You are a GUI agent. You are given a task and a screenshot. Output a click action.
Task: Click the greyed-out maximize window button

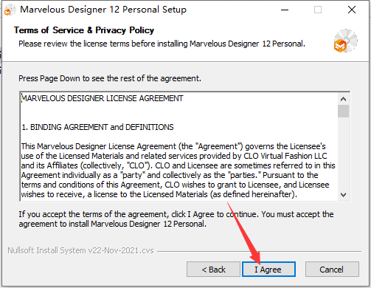[x=318, y=10]
